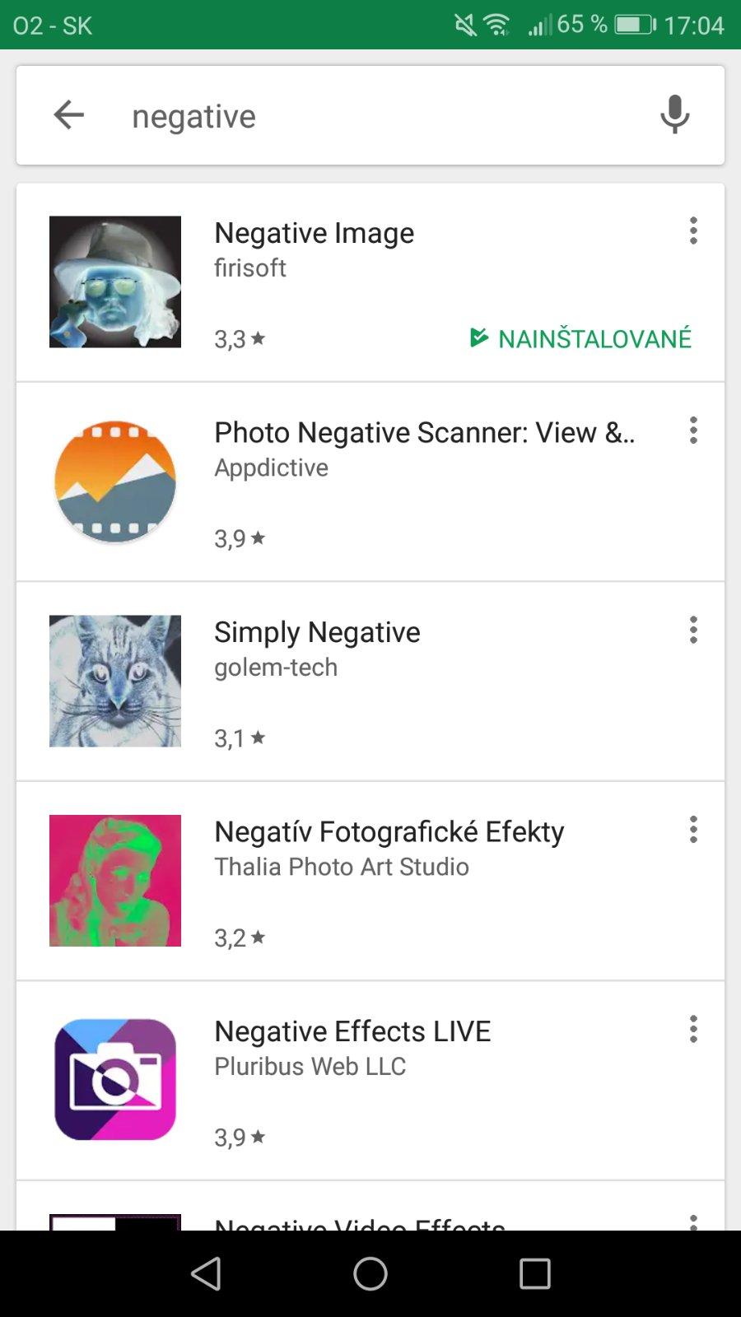This screenshot has width=741, height=1317.
Task: Open overflow menu for Photo Negative Scanner
Action: pos(693,430)
